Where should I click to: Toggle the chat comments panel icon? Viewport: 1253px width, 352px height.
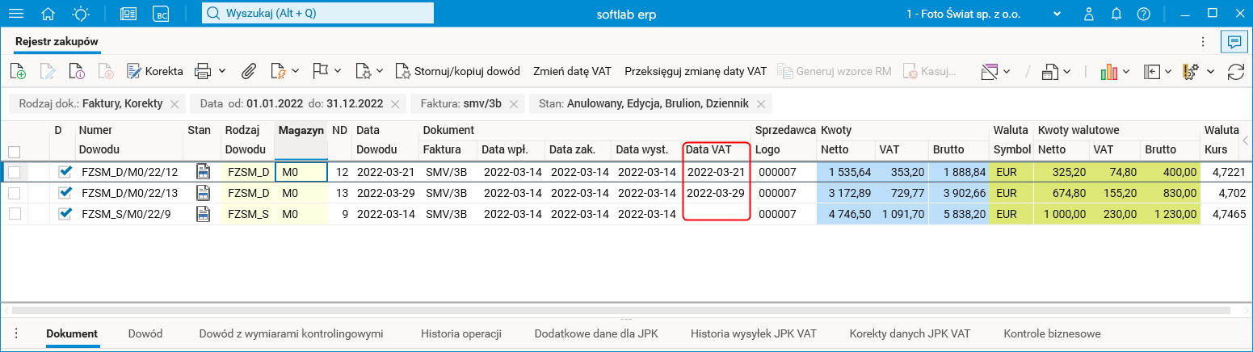tap(1234, 40)
